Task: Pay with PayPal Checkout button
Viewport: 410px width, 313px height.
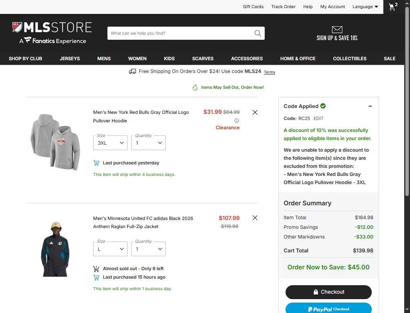Action: tap(328, 309)
